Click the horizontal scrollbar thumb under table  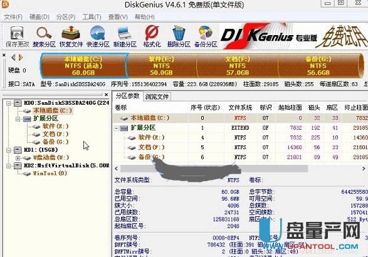pos(214,168)
